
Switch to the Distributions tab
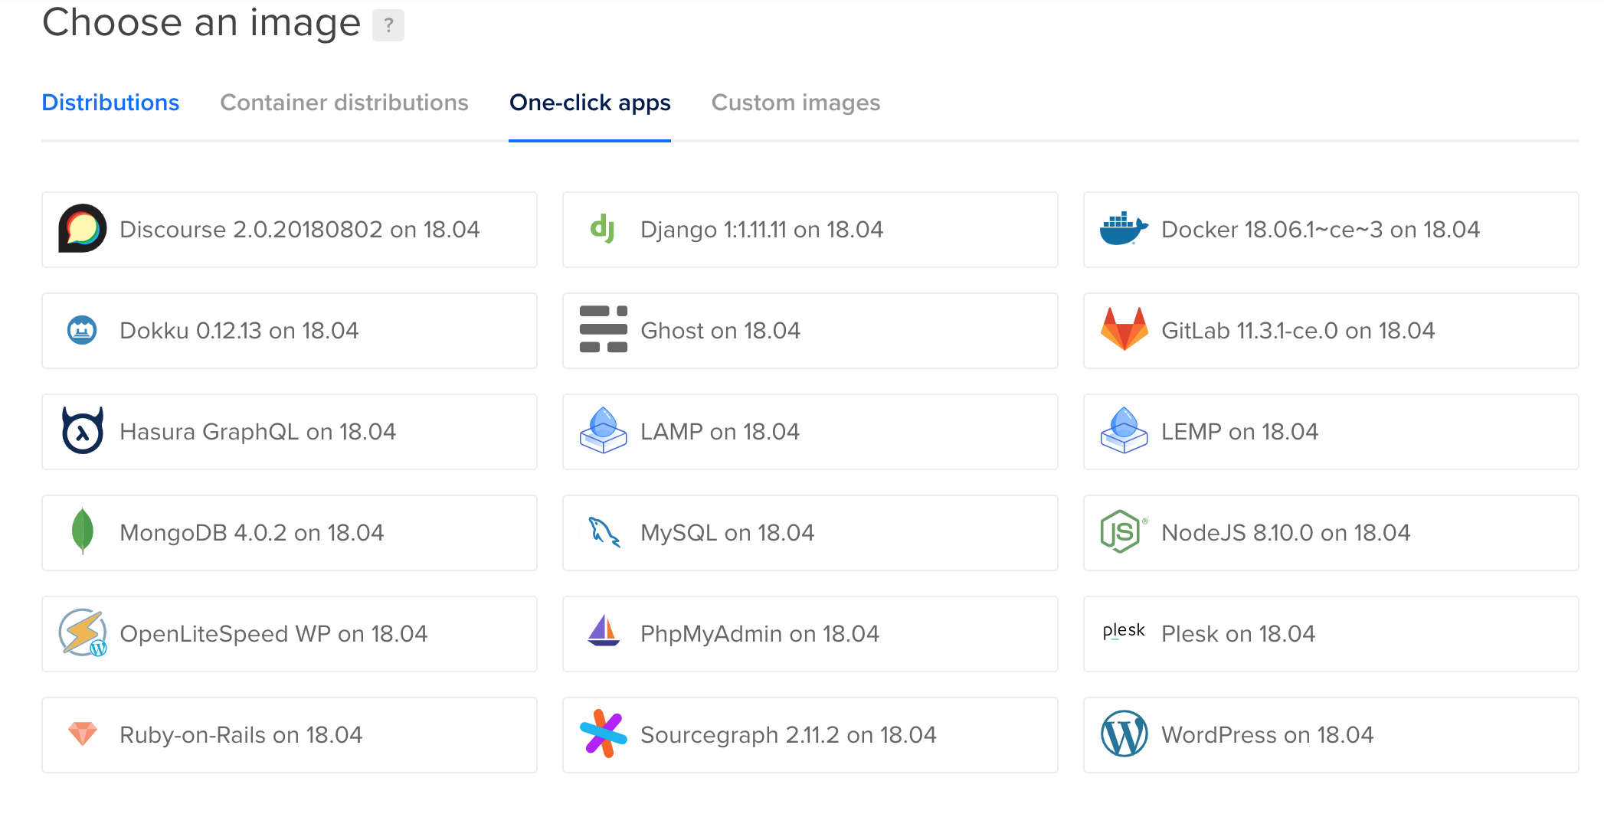click(110, 103)
